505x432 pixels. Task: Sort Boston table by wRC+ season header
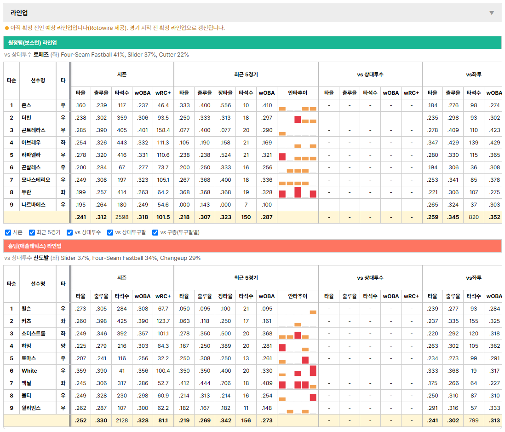click(x=163, y=93)
